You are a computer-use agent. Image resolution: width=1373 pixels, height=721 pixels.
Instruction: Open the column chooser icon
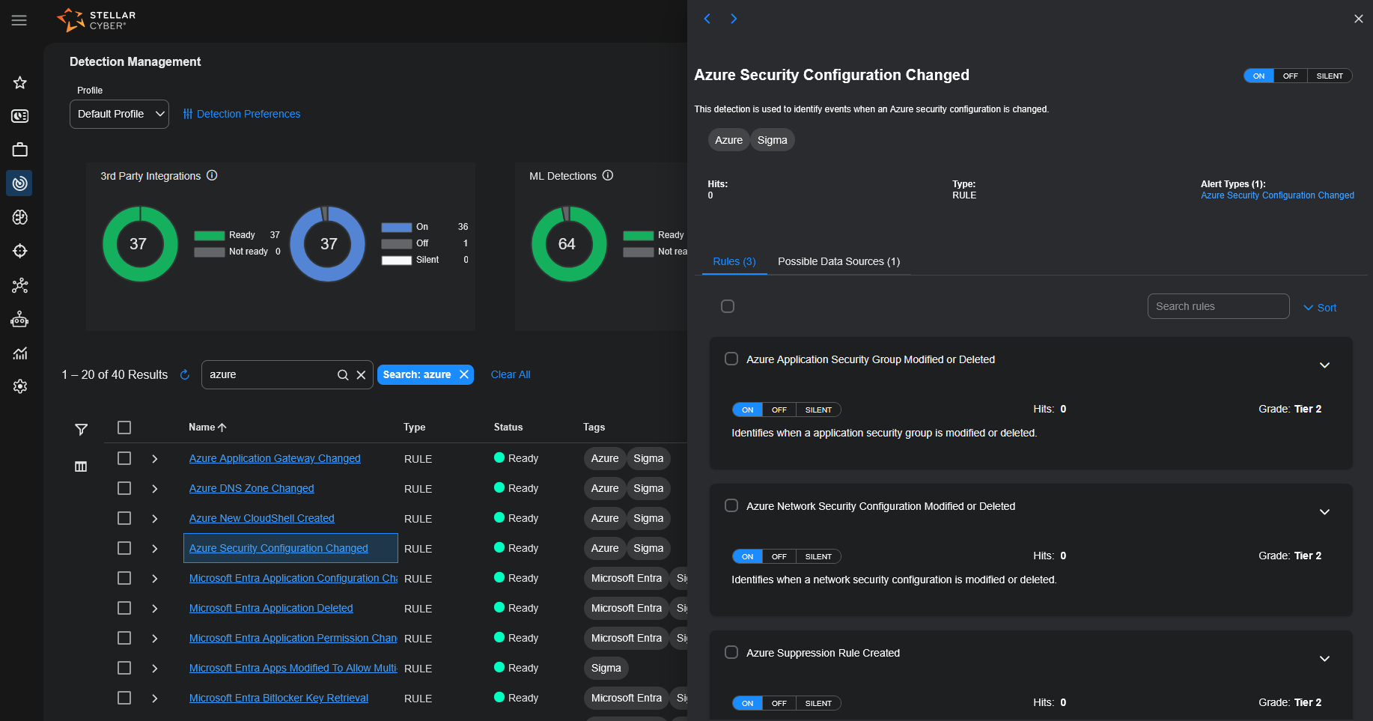tap(81, 466)
